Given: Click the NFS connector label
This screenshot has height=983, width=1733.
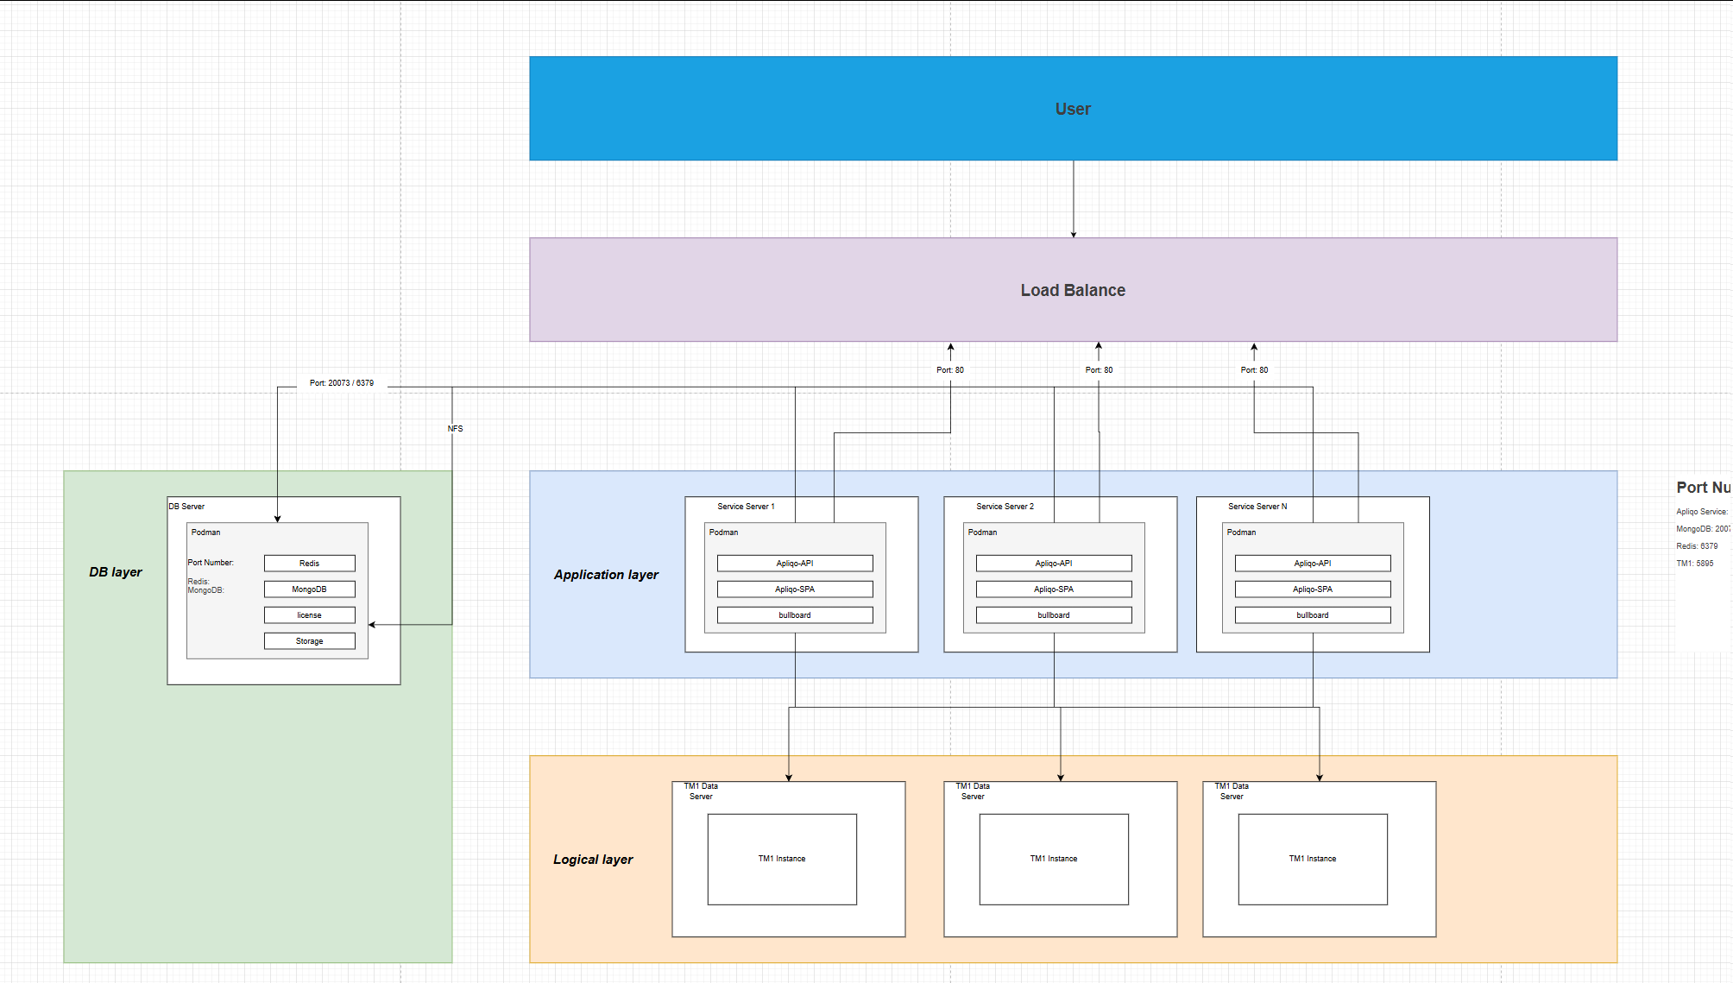Looking at the screenshot, I should 455,429.
